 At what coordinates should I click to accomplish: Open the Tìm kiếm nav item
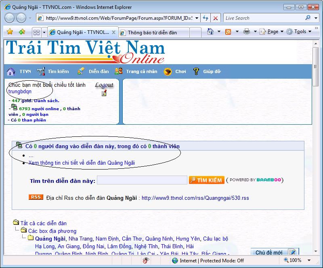pos(58,71)
